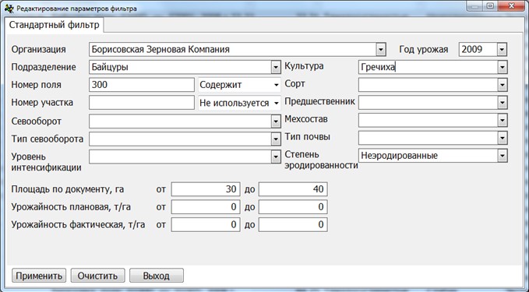
Task: Click the Выход button
Action: (156, 276)
